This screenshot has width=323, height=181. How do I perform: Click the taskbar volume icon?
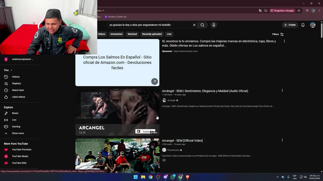(x=305, y=177)
